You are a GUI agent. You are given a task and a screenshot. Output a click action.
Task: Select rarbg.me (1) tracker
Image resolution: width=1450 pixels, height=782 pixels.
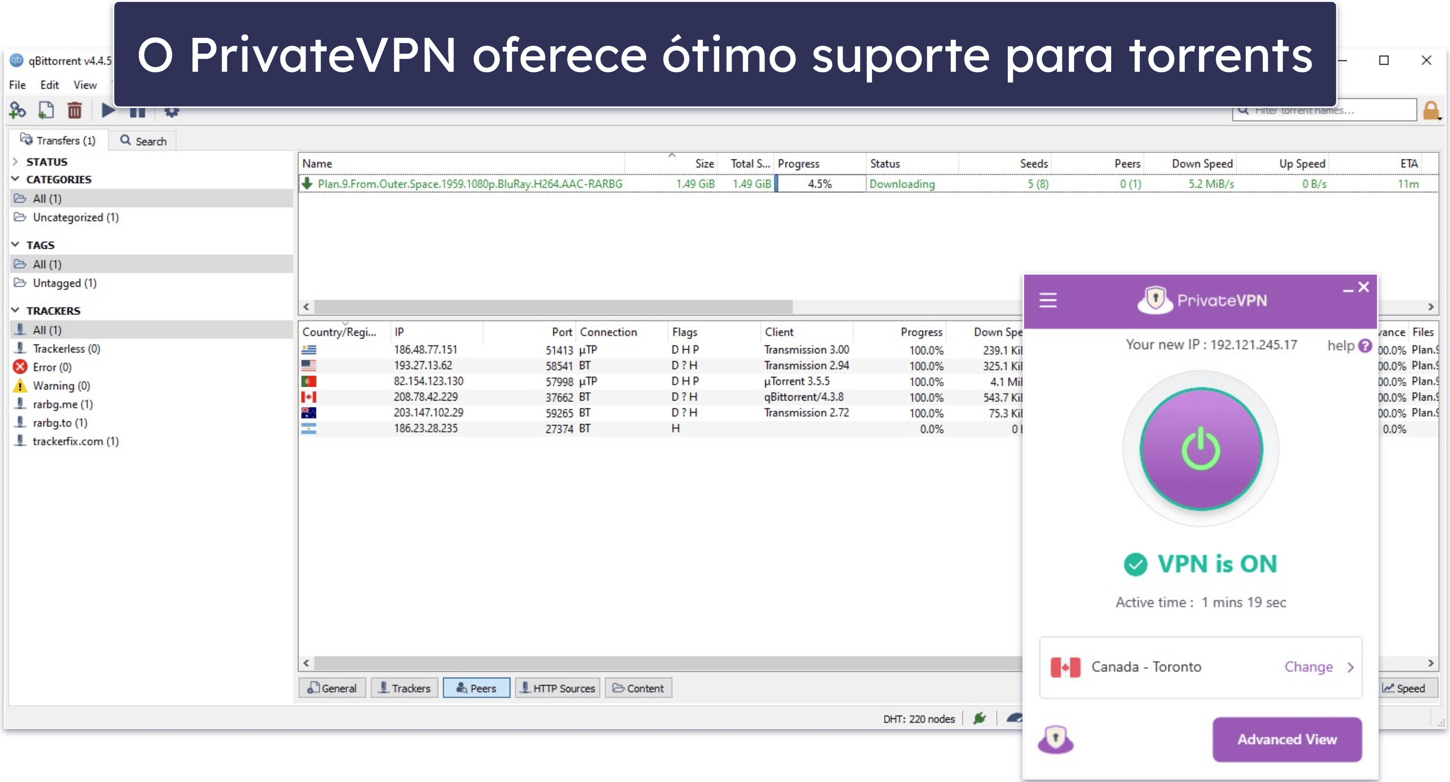(x=62, y=404)
